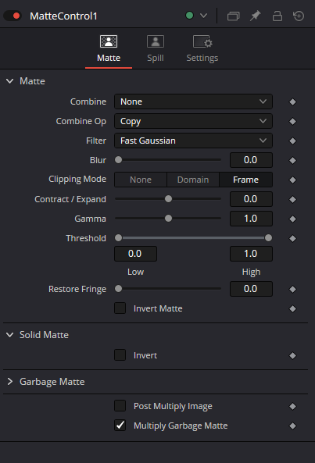Set Clipping Mode to Frame

tap(246, 180)
